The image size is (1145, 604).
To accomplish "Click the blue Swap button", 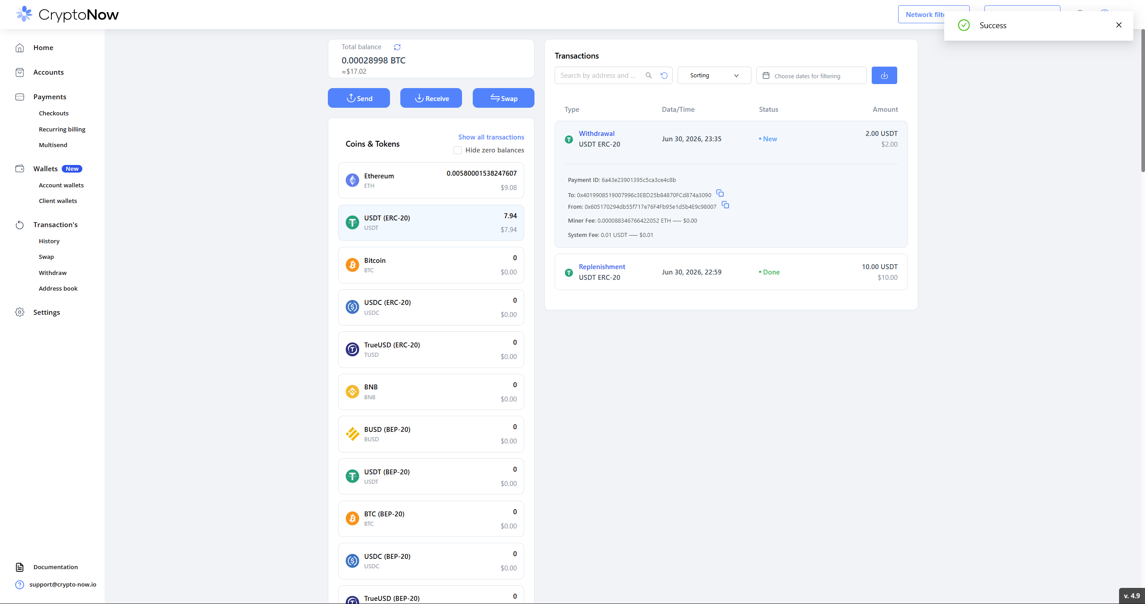I will pos(504,98).
